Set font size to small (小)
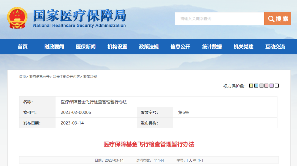Viewport: 297px width, 166px height. coord(199,160)
